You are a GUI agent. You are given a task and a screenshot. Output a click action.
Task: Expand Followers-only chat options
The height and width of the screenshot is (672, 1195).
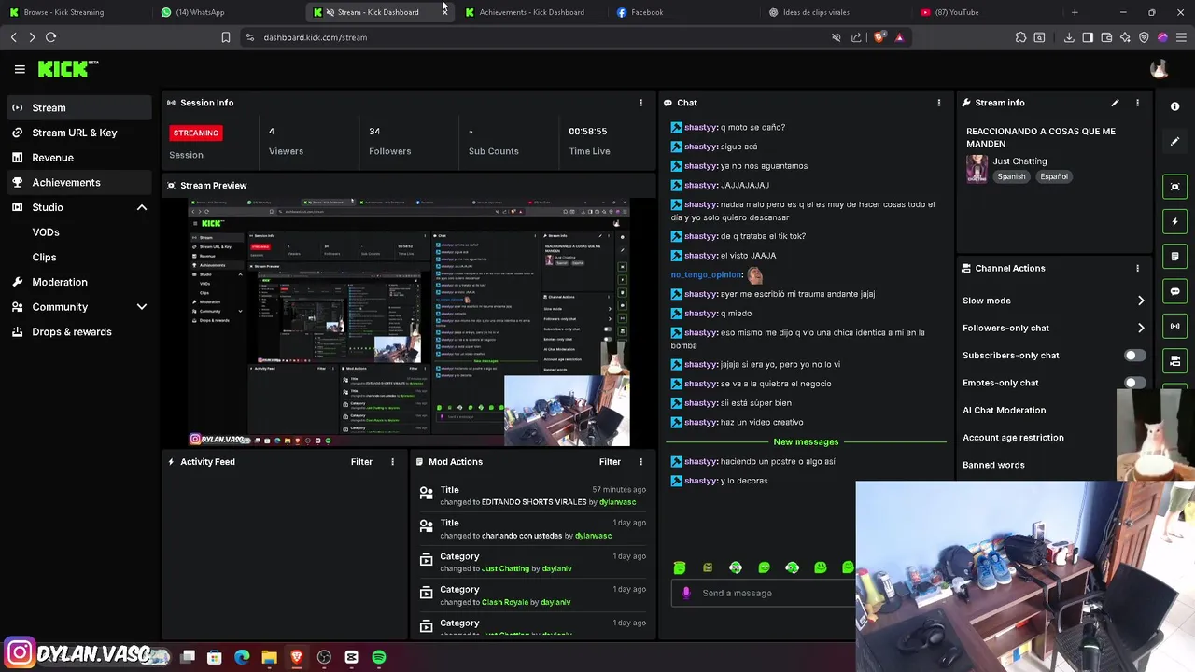[1140, 328]
